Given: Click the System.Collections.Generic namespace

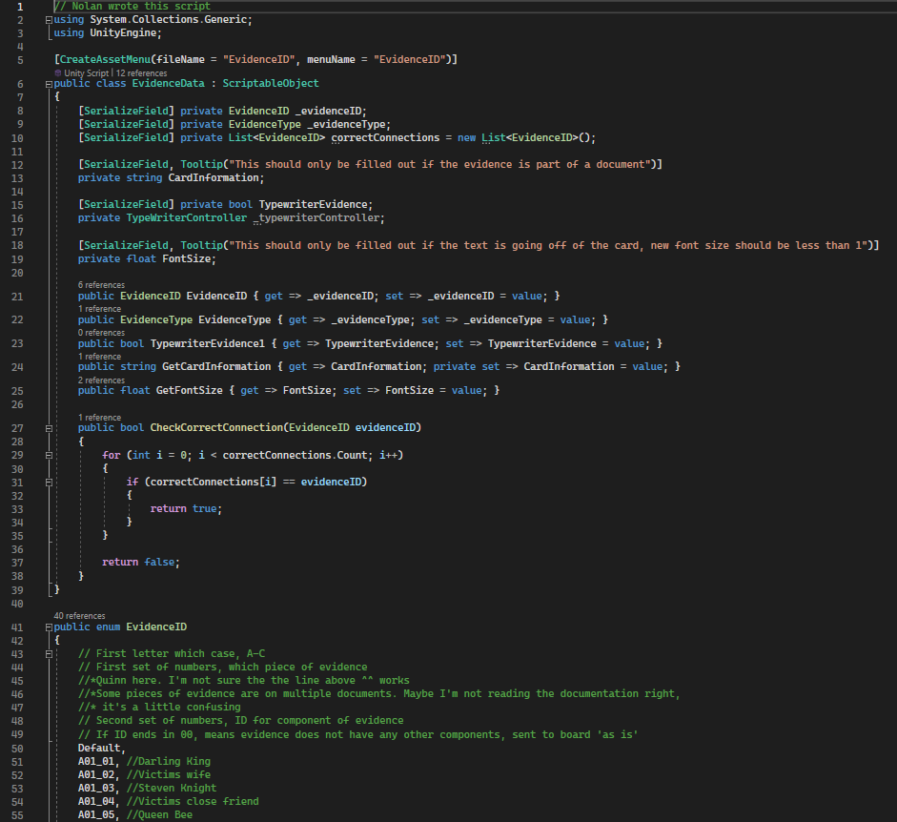Looking at the screenshot, I should (x=168, y=19).
